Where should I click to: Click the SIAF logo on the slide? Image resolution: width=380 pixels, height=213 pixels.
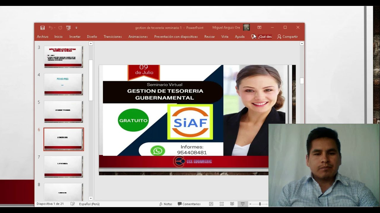click(190, 122)
